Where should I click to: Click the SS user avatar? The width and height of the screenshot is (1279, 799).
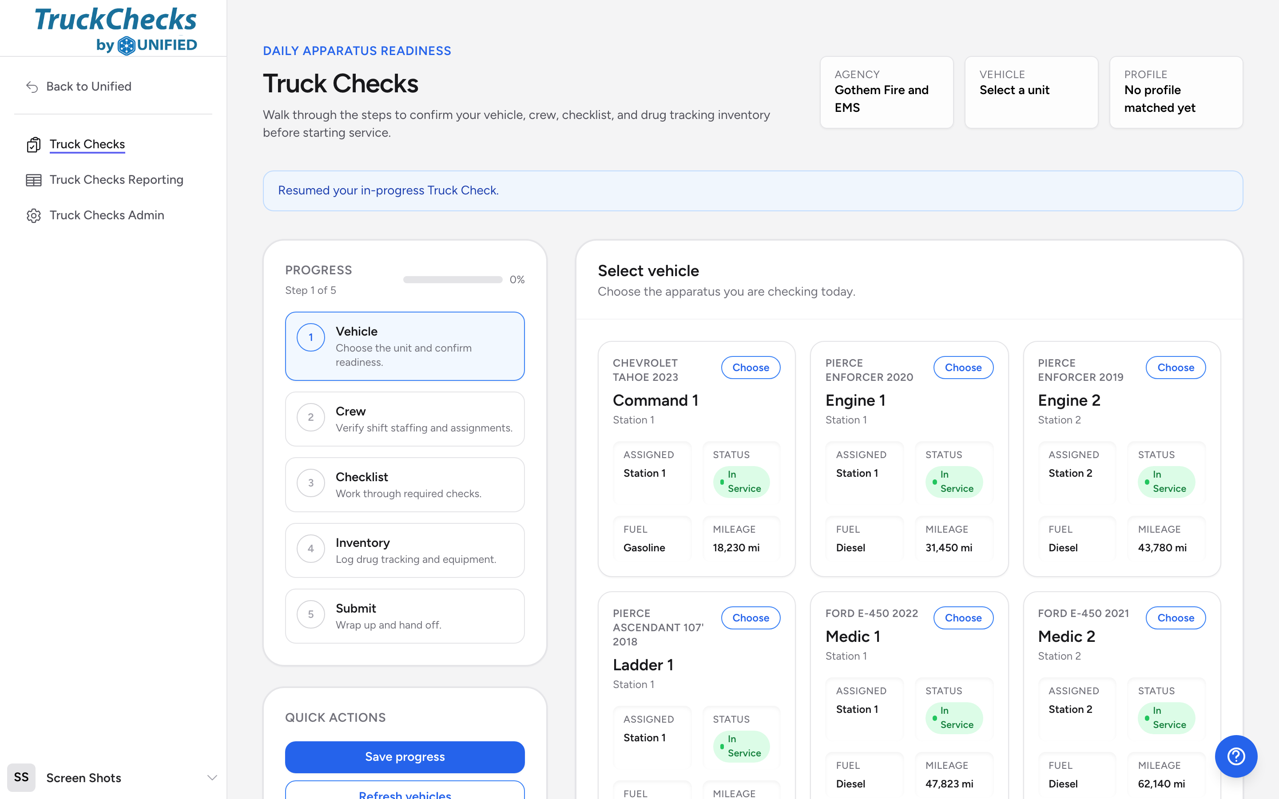point(21,777)
